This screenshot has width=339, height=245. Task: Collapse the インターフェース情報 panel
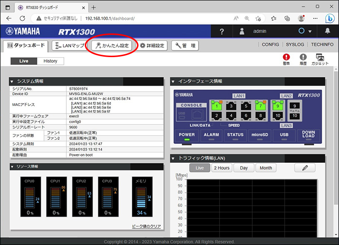pos(173,81)
